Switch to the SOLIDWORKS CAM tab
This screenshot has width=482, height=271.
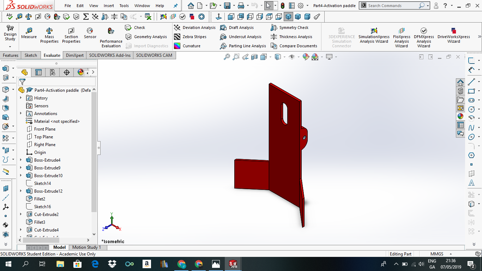[154, 55]
